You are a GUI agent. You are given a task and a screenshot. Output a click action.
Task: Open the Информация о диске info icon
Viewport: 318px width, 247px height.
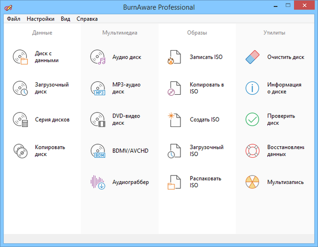click(252, 88)
